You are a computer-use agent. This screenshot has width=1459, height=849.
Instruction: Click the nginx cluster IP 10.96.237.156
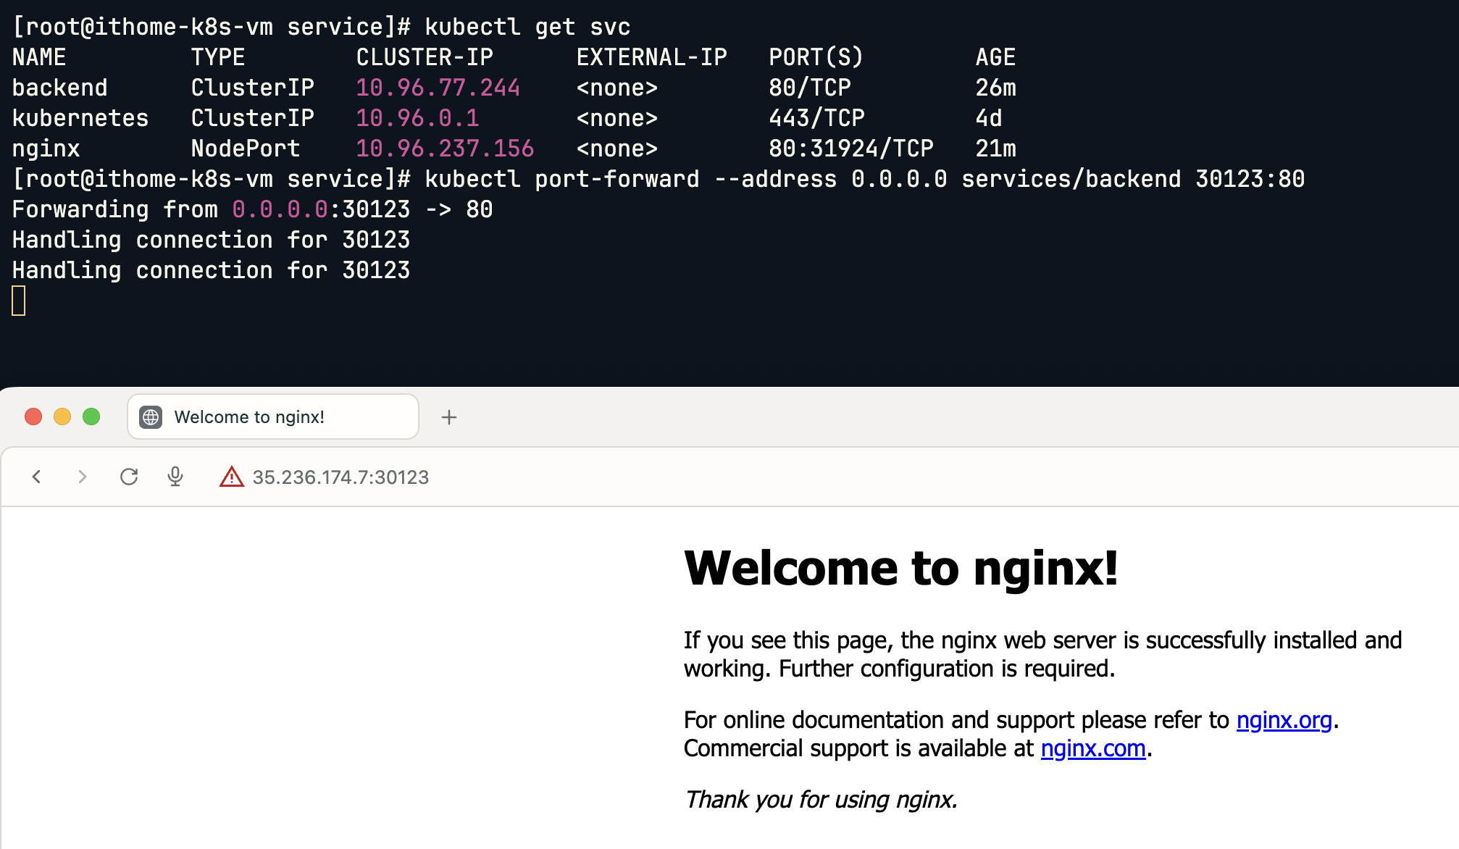click(444, 149)
